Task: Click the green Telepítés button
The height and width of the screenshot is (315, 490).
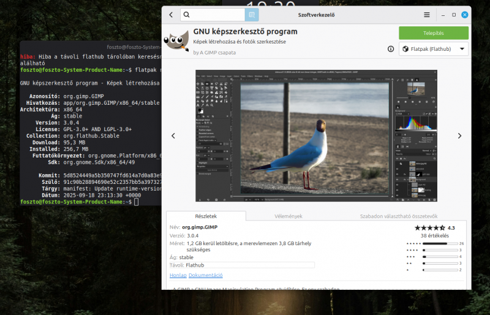Action: 434,33
